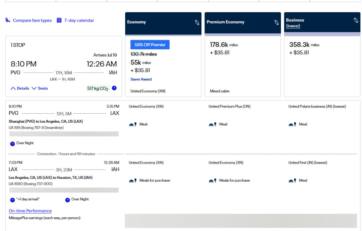
Task: Click help icon next to +1 day arrival
Action: [x=12, y=200]
